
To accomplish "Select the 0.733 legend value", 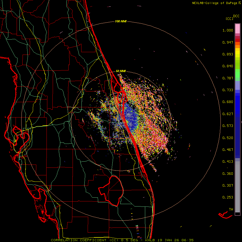I will 228,90.
